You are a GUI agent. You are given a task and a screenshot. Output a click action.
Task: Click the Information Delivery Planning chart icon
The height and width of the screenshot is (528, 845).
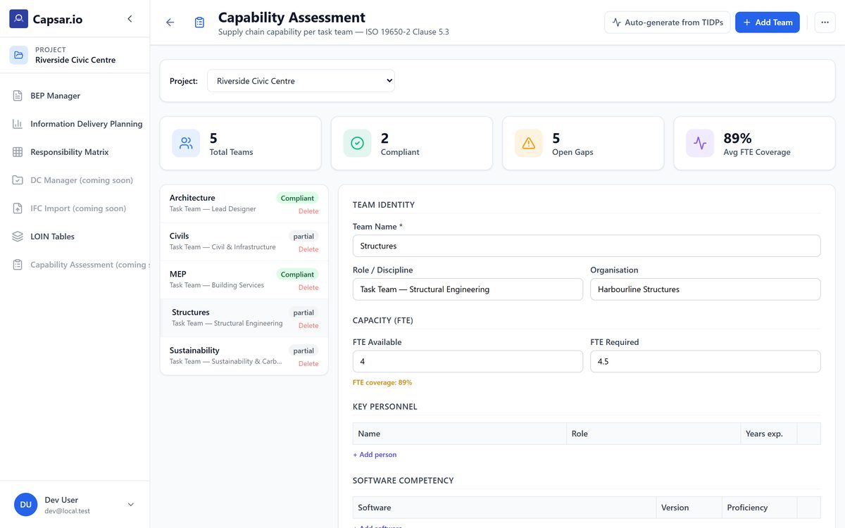[x=18, y=124]
